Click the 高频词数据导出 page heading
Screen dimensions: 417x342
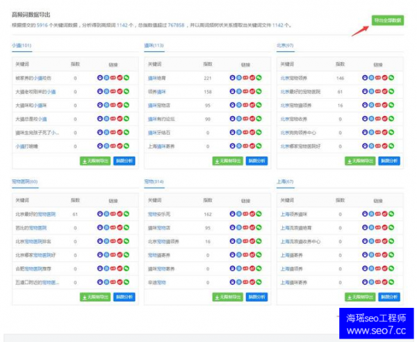(x=31, y=15)
